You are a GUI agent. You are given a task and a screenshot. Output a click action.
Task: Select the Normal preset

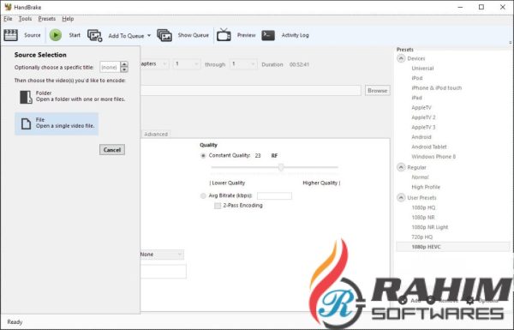(420, 177)
